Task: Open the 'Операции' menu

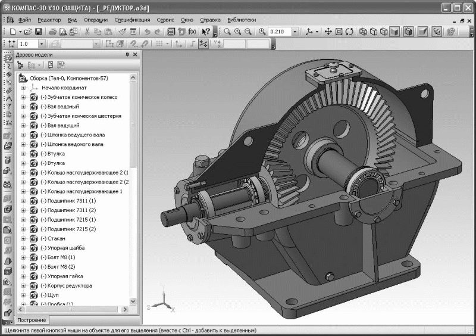Action: pos(96,20)
